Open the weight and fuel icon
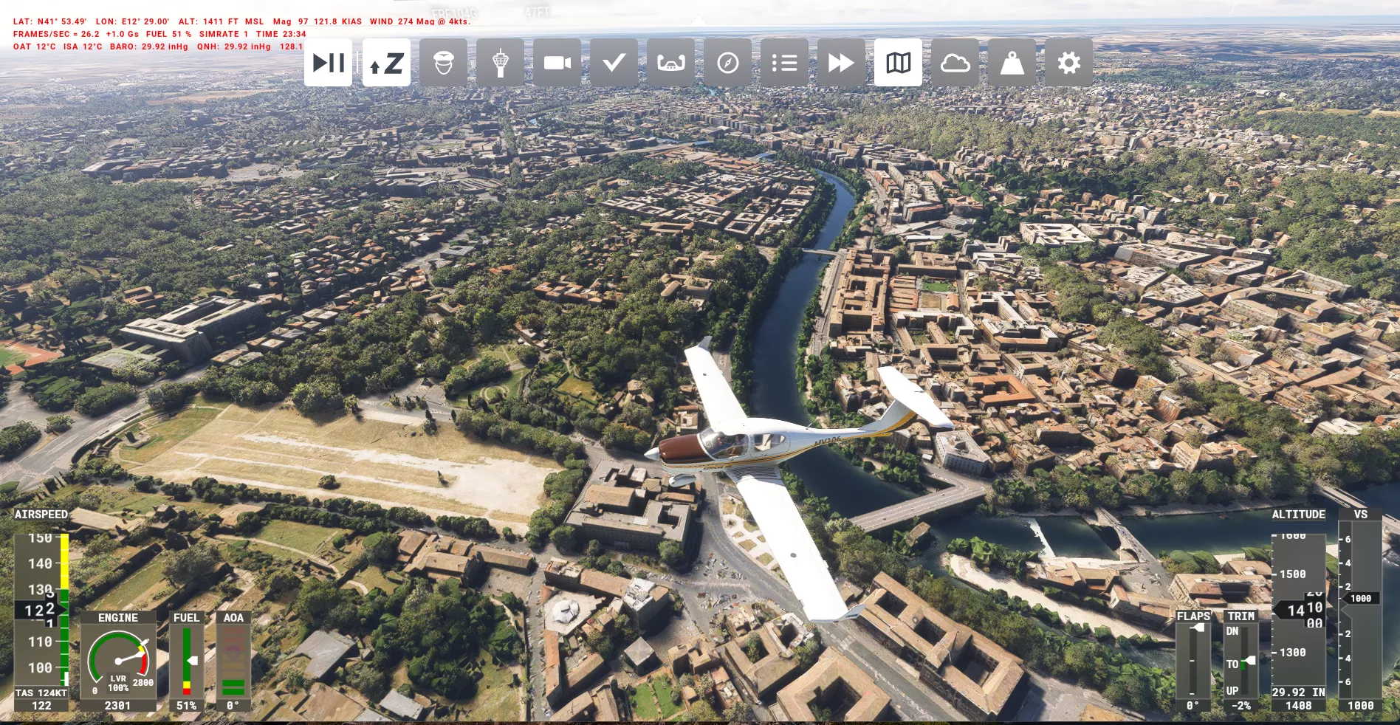Viewport: 1400px width, 725px height. 1012,63
